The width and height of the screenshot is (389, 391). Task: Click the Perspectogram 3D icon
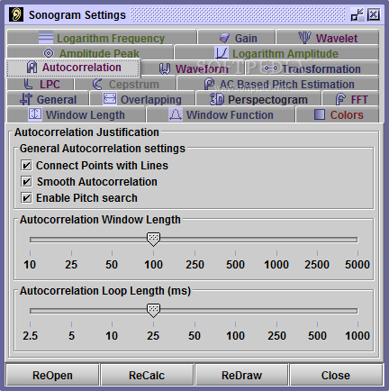tap(217, 99)
